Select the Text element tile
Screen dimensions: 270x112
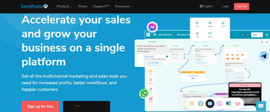tap(197, 24)
